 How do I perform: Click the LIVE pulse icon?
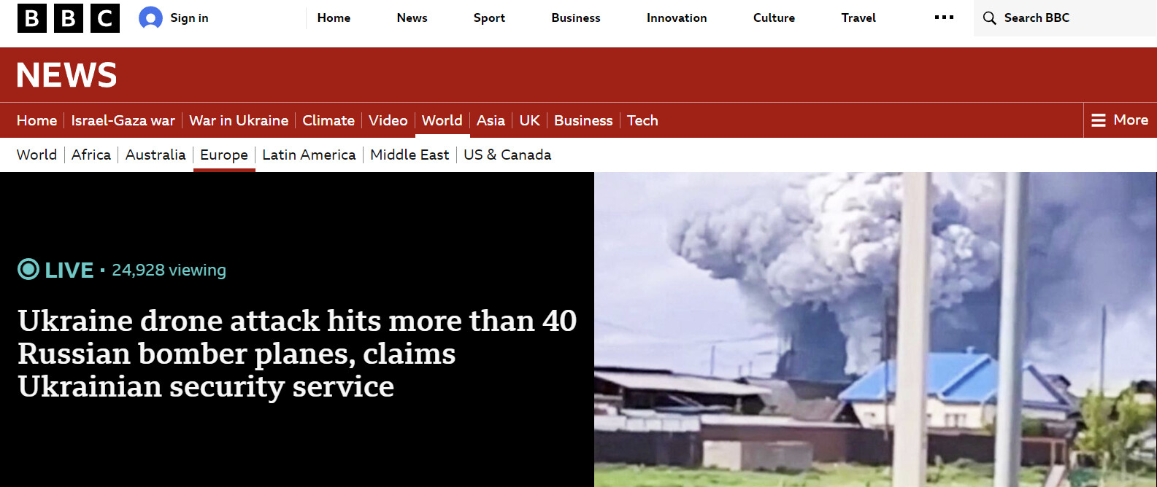coord(28,270)
